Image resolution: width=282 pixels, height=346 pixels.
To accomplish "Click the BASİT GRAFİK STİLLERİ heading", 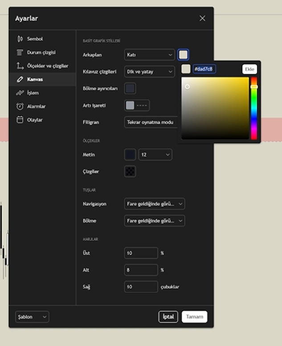I will tap(102, 41).
